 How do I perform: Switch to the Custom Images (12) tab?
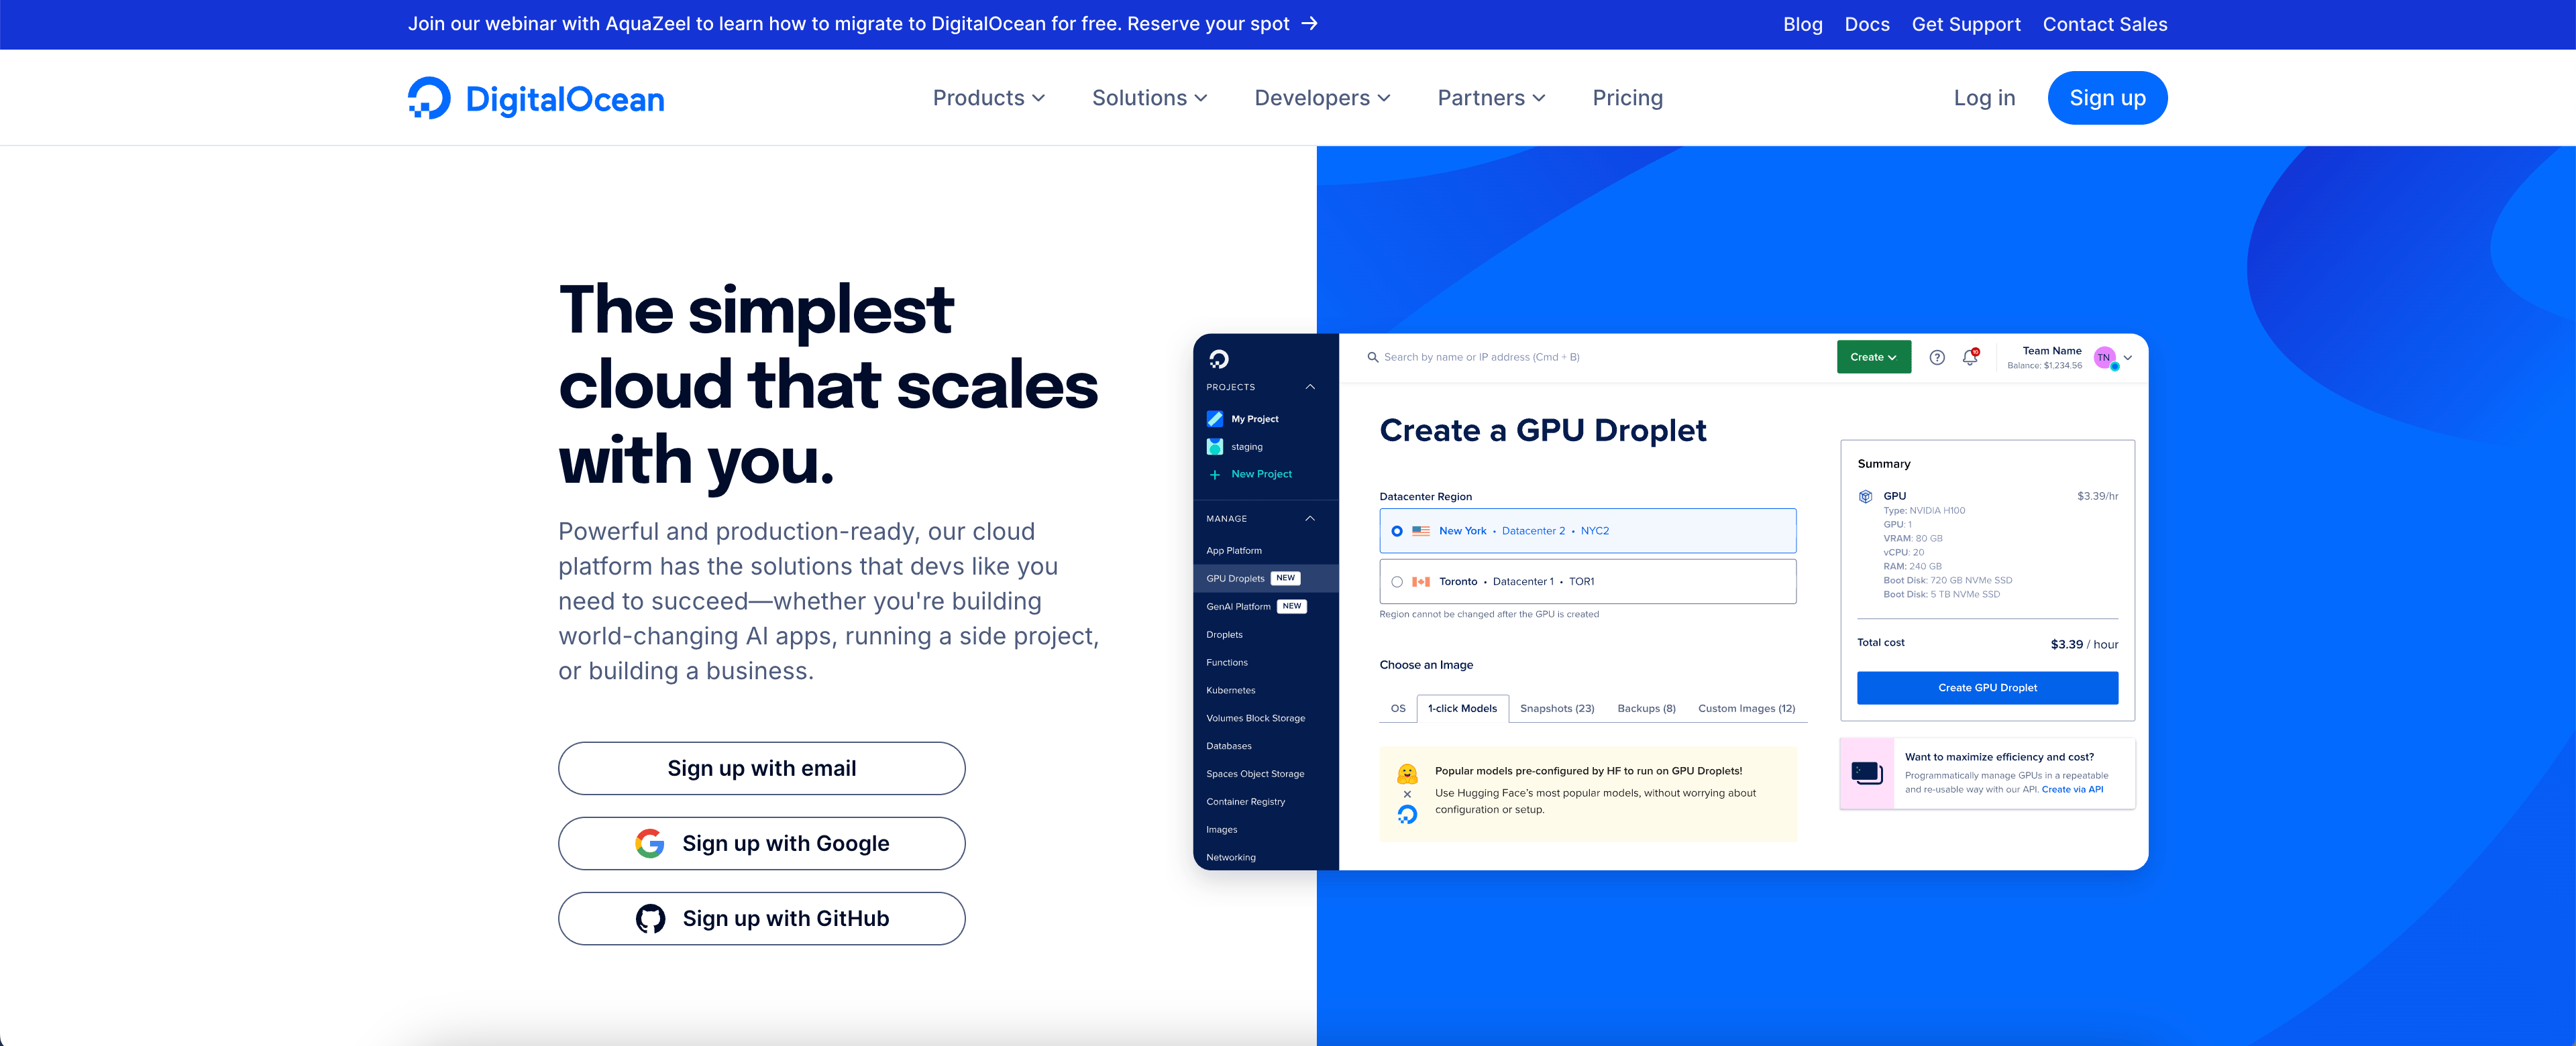tap(1746, 709)
